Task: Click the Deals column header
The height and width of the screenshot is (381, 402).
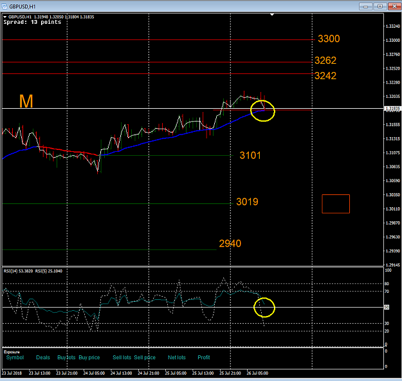Action: 43,357
